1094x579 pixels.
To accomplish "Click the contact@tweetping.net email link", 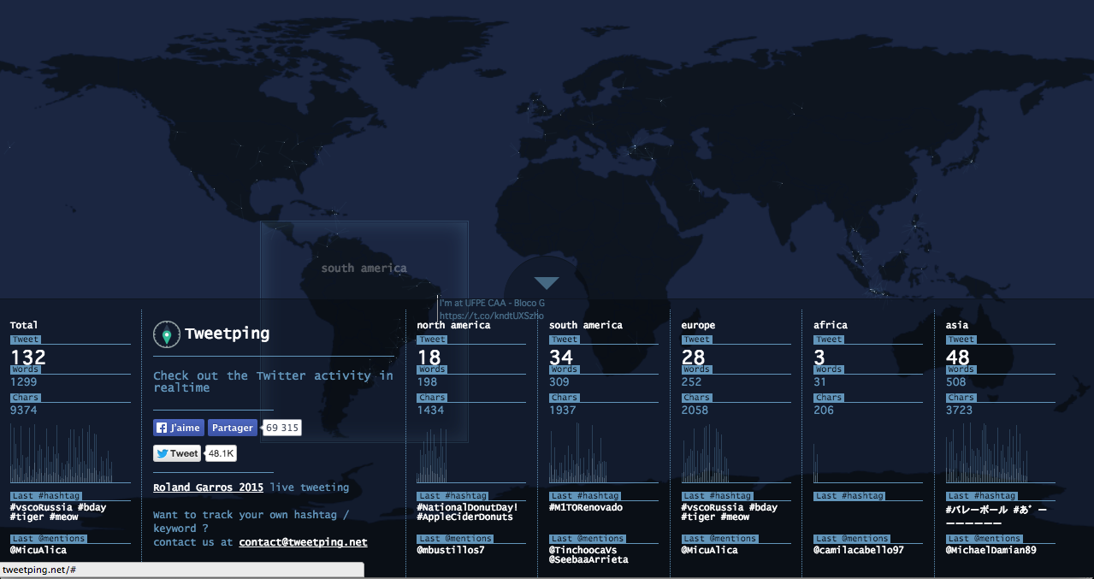I will [x=303, y=541].
